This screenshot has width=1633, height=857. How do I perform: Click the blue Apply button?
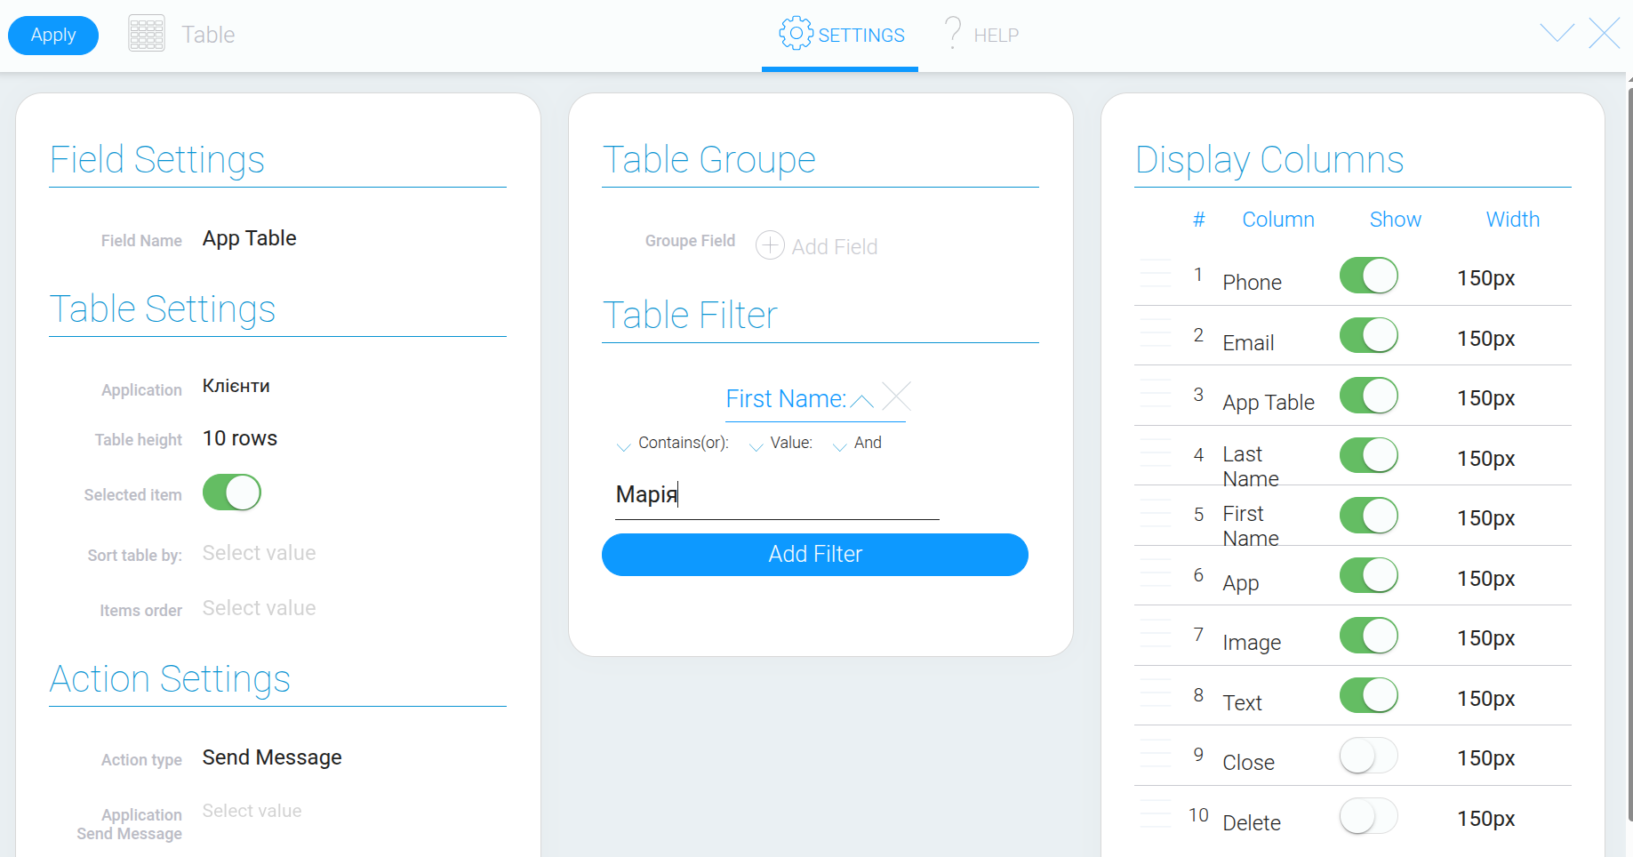(53, 36)
